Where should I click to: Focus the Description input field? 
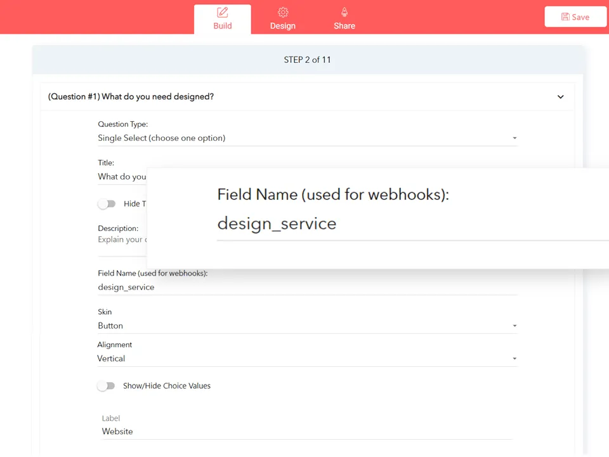tap(121, 240)
